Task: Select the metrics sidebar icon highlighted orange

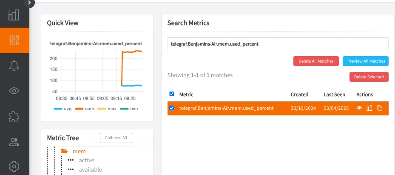Action: pos(14,40)
